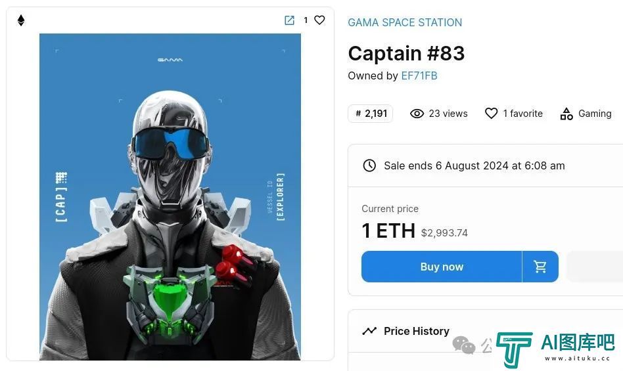Click the clock icon beside Sale ends

coord(369,165)
